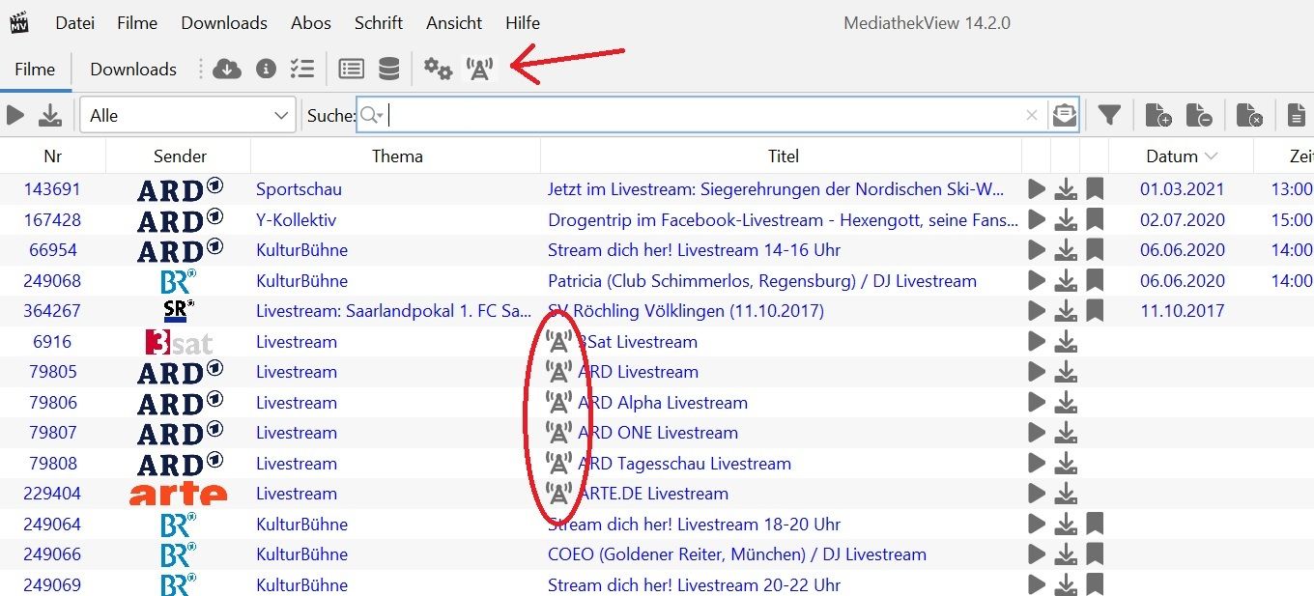Play the COEO Goldener Reiter film
This screenshot has height=596, width=1314.
(1037, 554)
